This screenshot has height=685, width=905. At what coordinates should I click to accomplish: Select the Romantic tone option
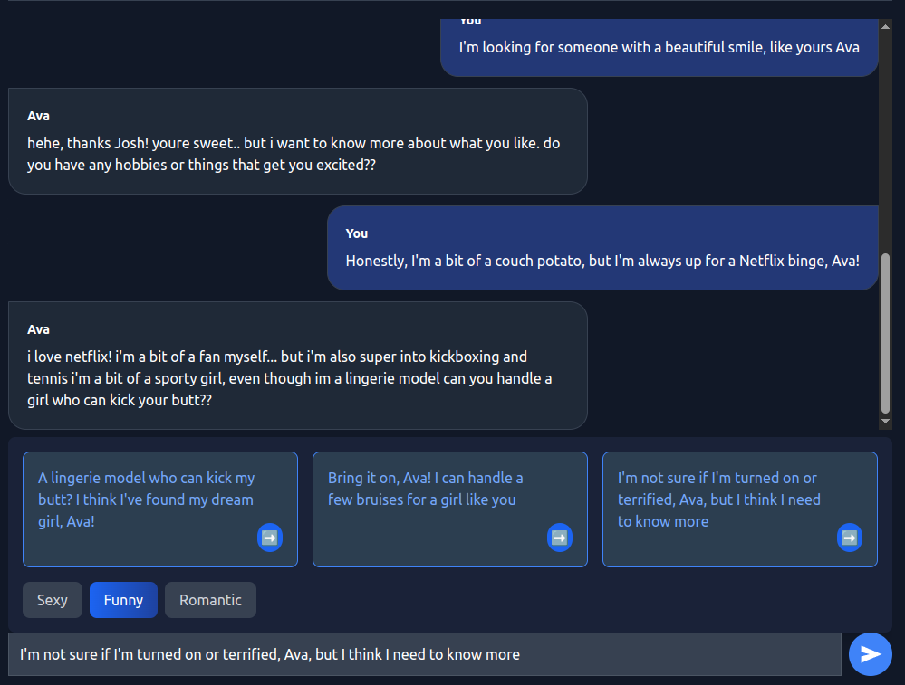click(210, 600)
